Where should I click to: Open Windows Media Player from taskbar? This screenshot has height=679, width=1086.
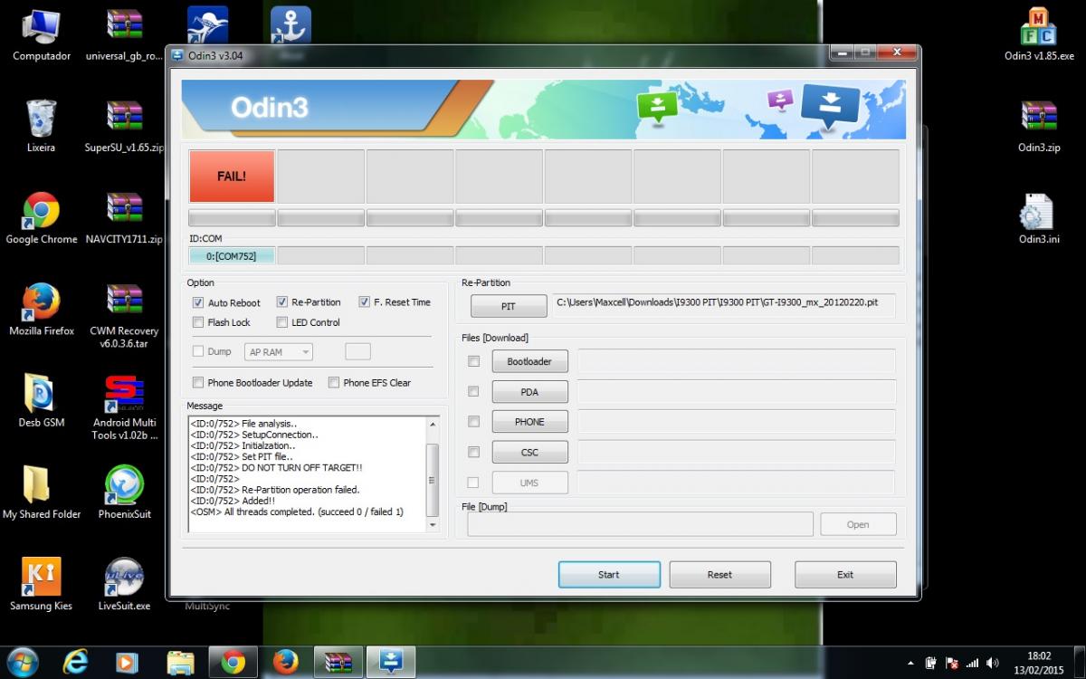tap(128, 663)
